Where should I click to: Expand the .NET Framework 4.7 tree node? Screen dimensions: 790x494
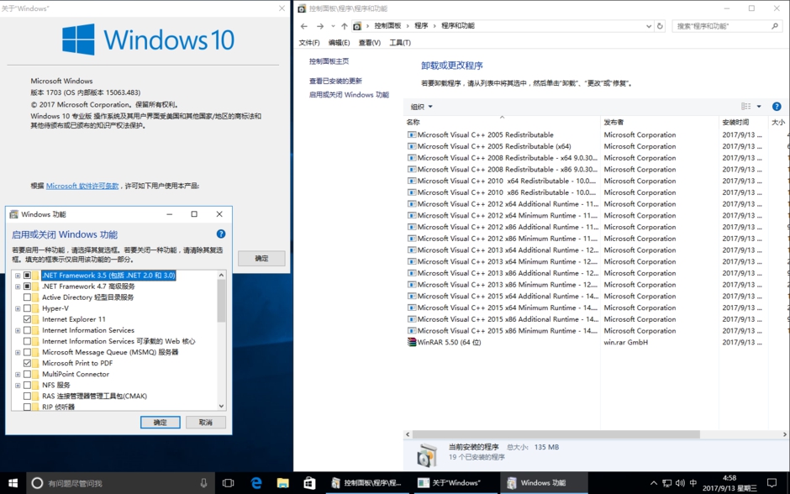18,286
